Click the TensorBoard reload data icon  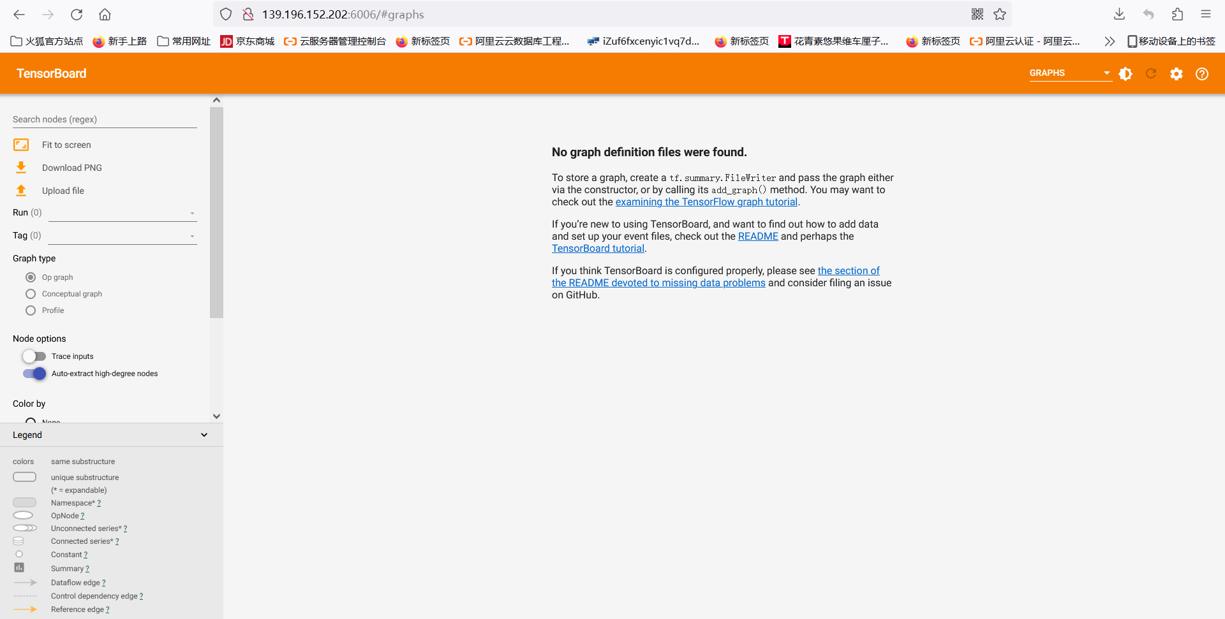pyautogui.click(x=1151, y=74)
